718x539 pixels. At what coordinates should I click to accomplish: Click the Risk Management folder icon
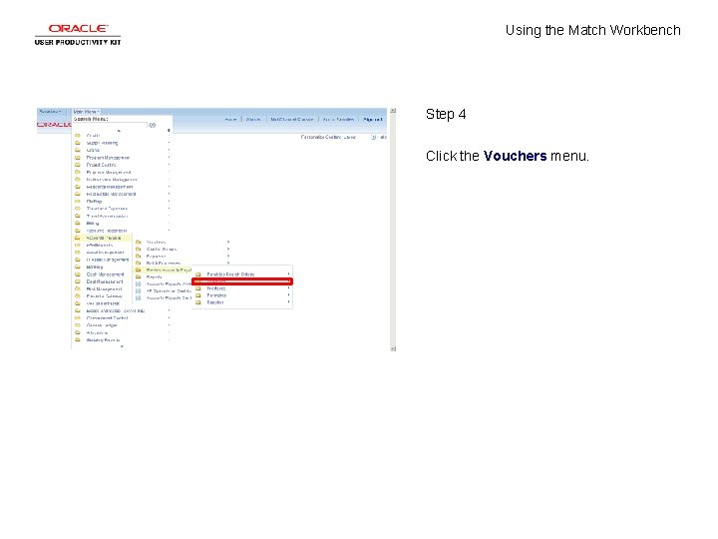click(78, 289)
